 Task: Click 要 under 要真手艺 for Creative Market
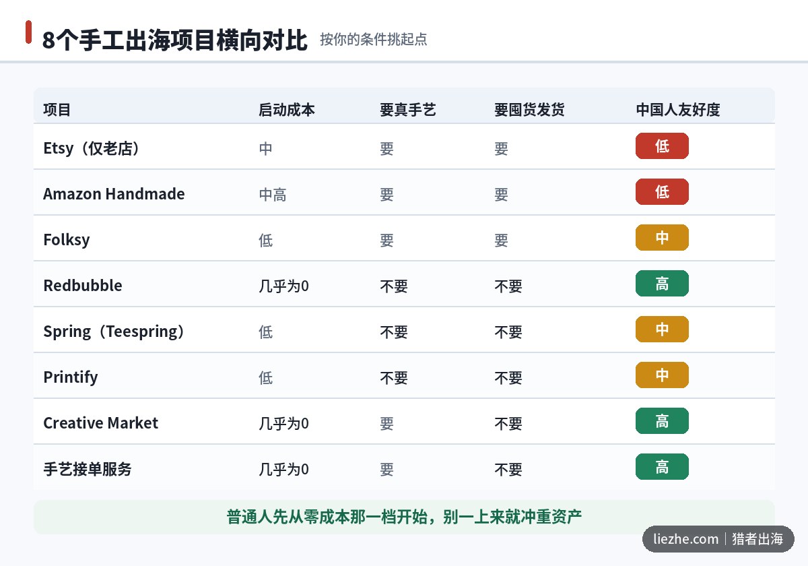386,424
